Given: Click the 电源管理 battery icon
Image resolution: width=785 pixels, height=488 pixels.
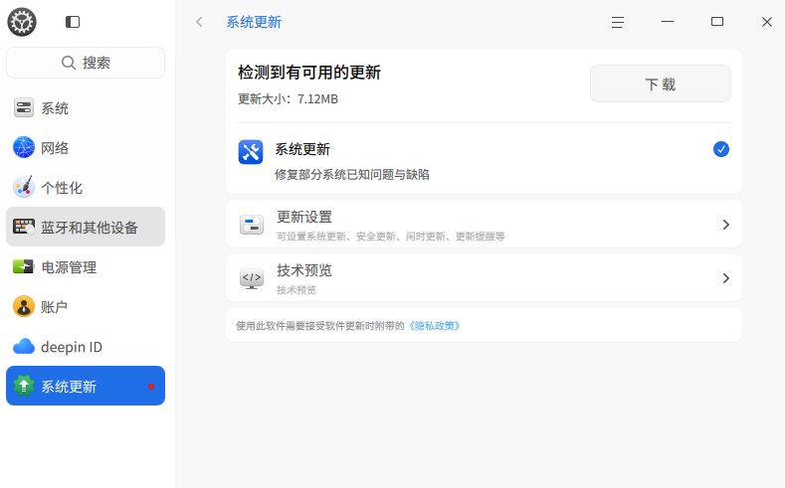Looking at the screenshot, I should point(24,266).
